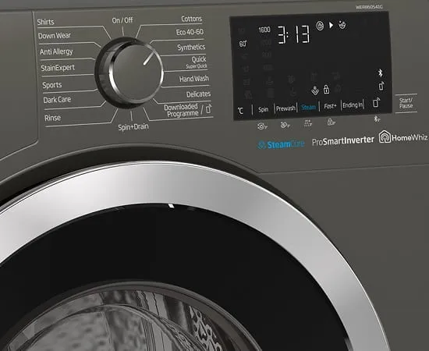Tap the play arrow indicator on display
Image resolution: width=429 pixels, height=351 pixels.
pos(331,25)
